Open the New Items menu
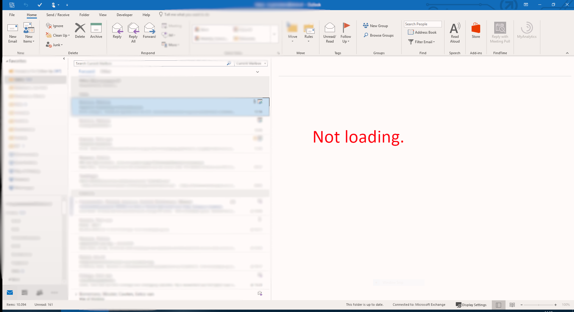The image size is (574, 312). click(29, 33)
